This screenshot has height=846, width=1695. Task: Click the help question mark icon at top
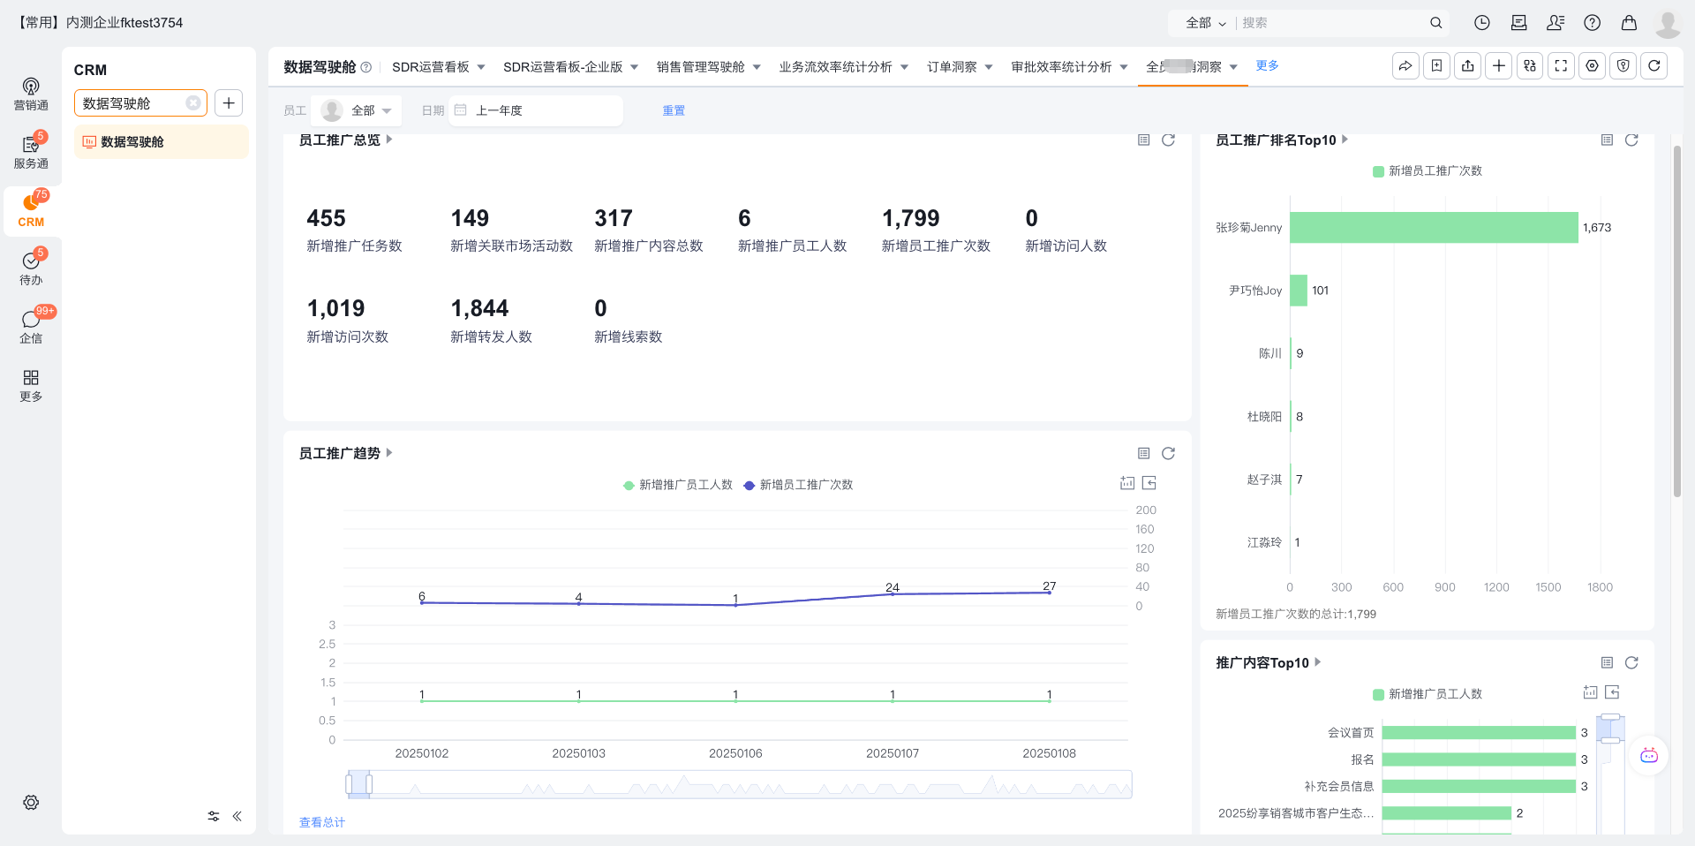(x=1592, y=23)
